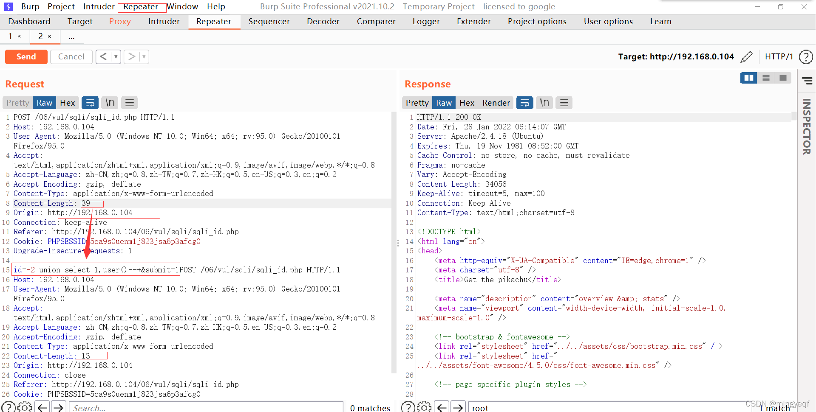
Task: Jump to previous Request search match
Action: click(42, 407)
